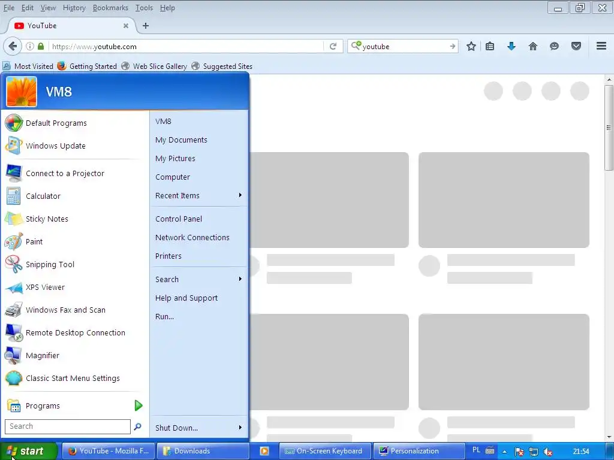Click the start button
The height and width of the screenshot is (460, 614).
coord(28,451)
